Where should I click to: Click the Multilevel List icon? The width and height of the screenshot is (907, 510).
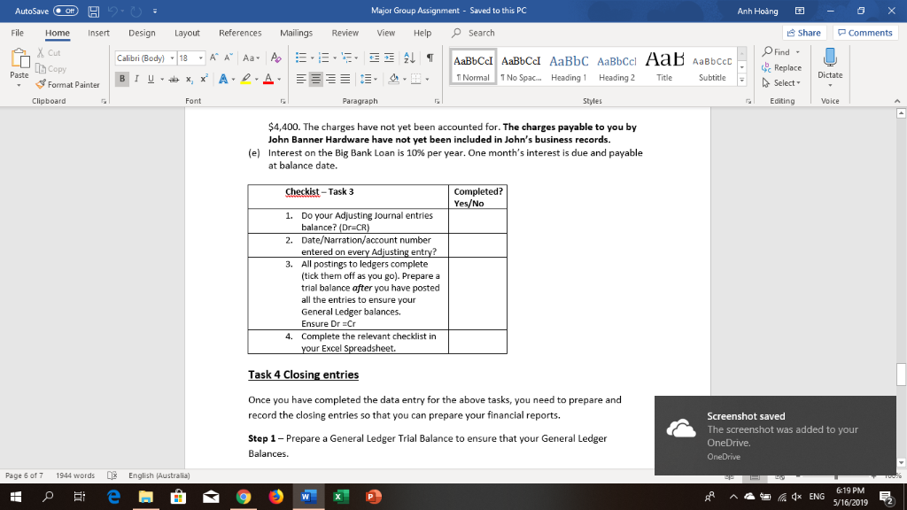click(346, 58)
